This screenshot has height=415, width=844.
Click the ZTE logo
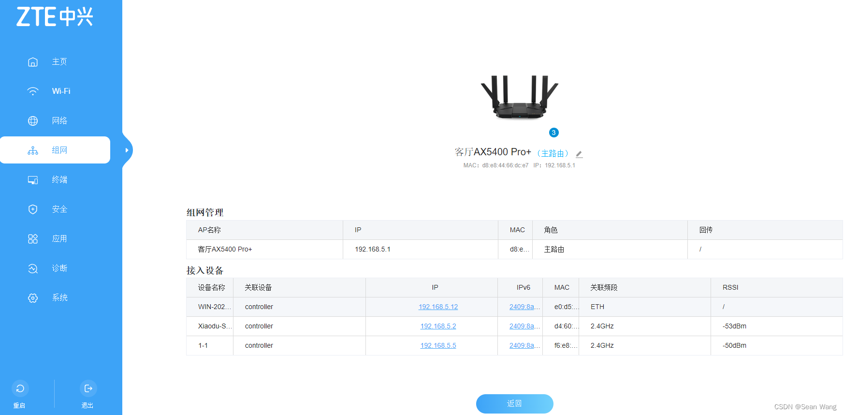pyautogui.click(x=55, y=17)
